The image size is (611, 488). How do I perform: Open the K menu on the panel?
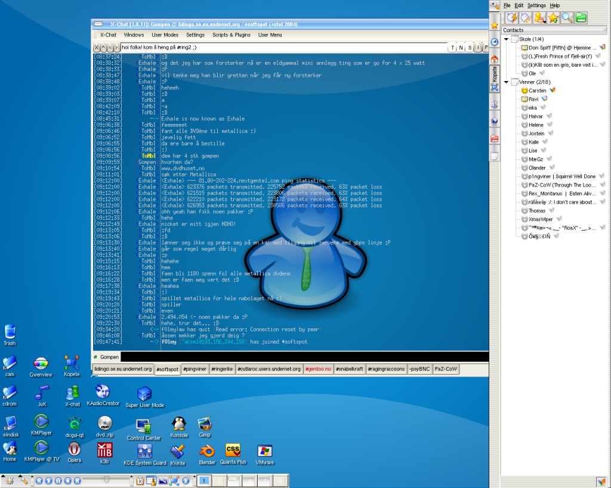tap(10, 481)
